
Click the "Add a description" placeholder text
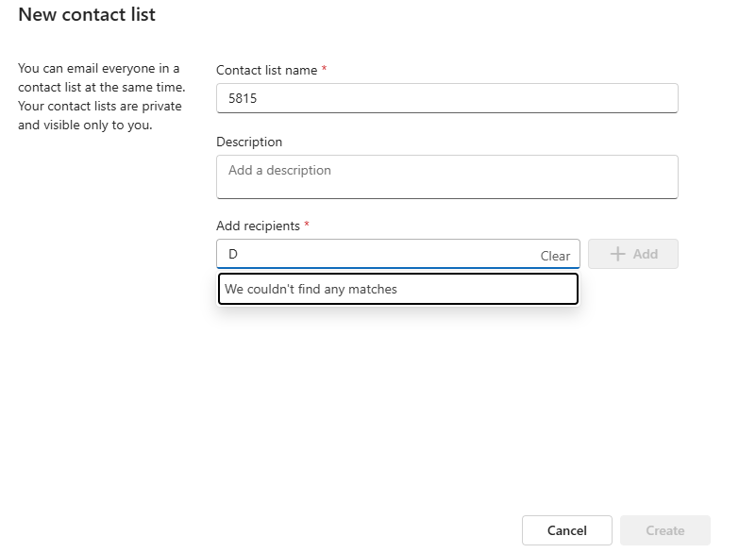[x=279, y=171]
